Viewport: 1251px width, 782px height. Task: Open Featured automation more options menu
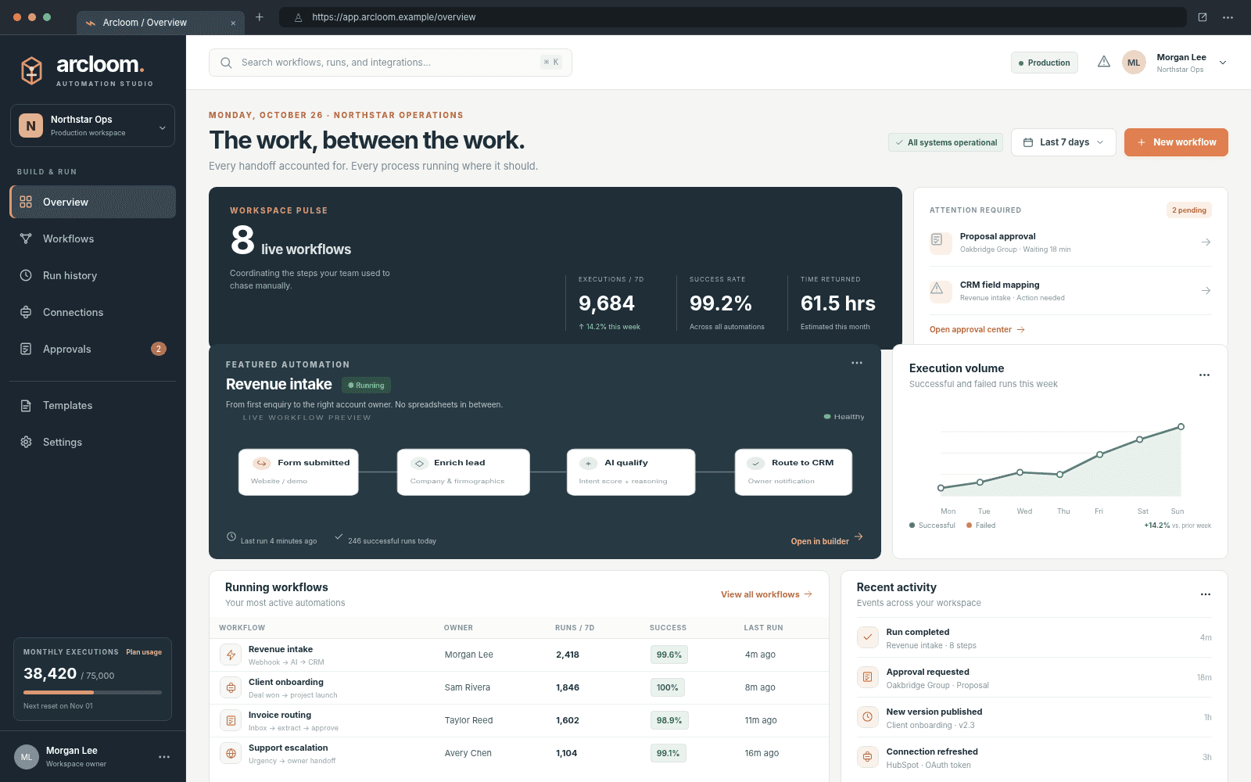coord(857,363)
